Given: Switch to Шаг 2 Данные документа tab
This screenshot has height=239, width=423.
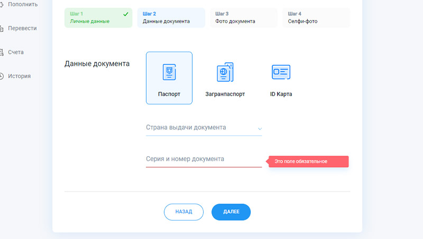Looking at the screenshot, I should tap(171, 17).
